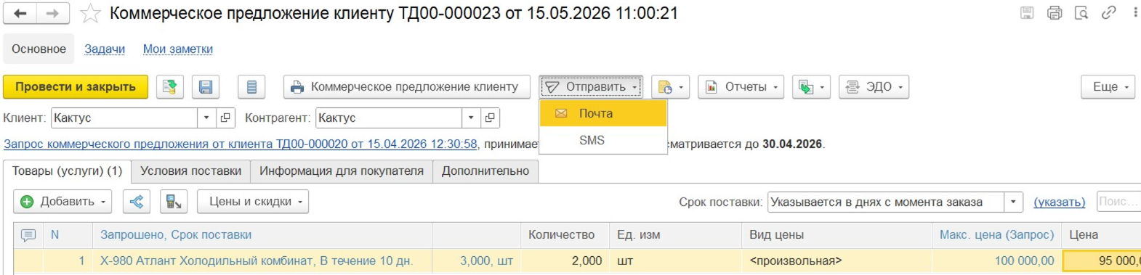Click the share icon next to Добавить
This screenshot has height=275, width=1141.
click(137, 202)
